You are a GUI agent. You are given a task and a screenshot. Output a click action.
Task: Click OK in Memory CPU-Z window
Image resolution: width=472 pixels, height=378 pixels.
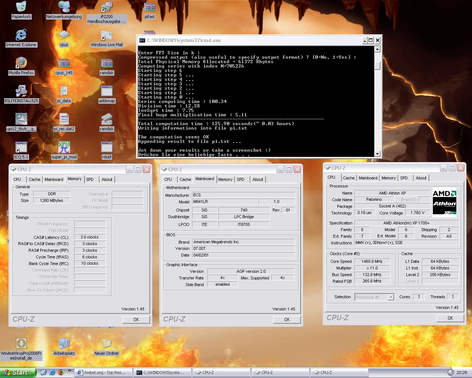136,319
